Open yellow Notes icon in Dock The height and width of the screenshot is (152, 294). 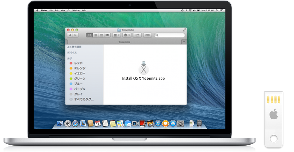(113, 124)
